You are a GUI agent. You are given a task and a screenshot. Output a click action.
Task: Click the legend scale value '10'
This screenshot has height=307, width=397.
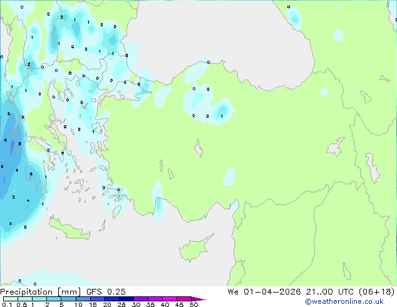(x=78, y=304)
